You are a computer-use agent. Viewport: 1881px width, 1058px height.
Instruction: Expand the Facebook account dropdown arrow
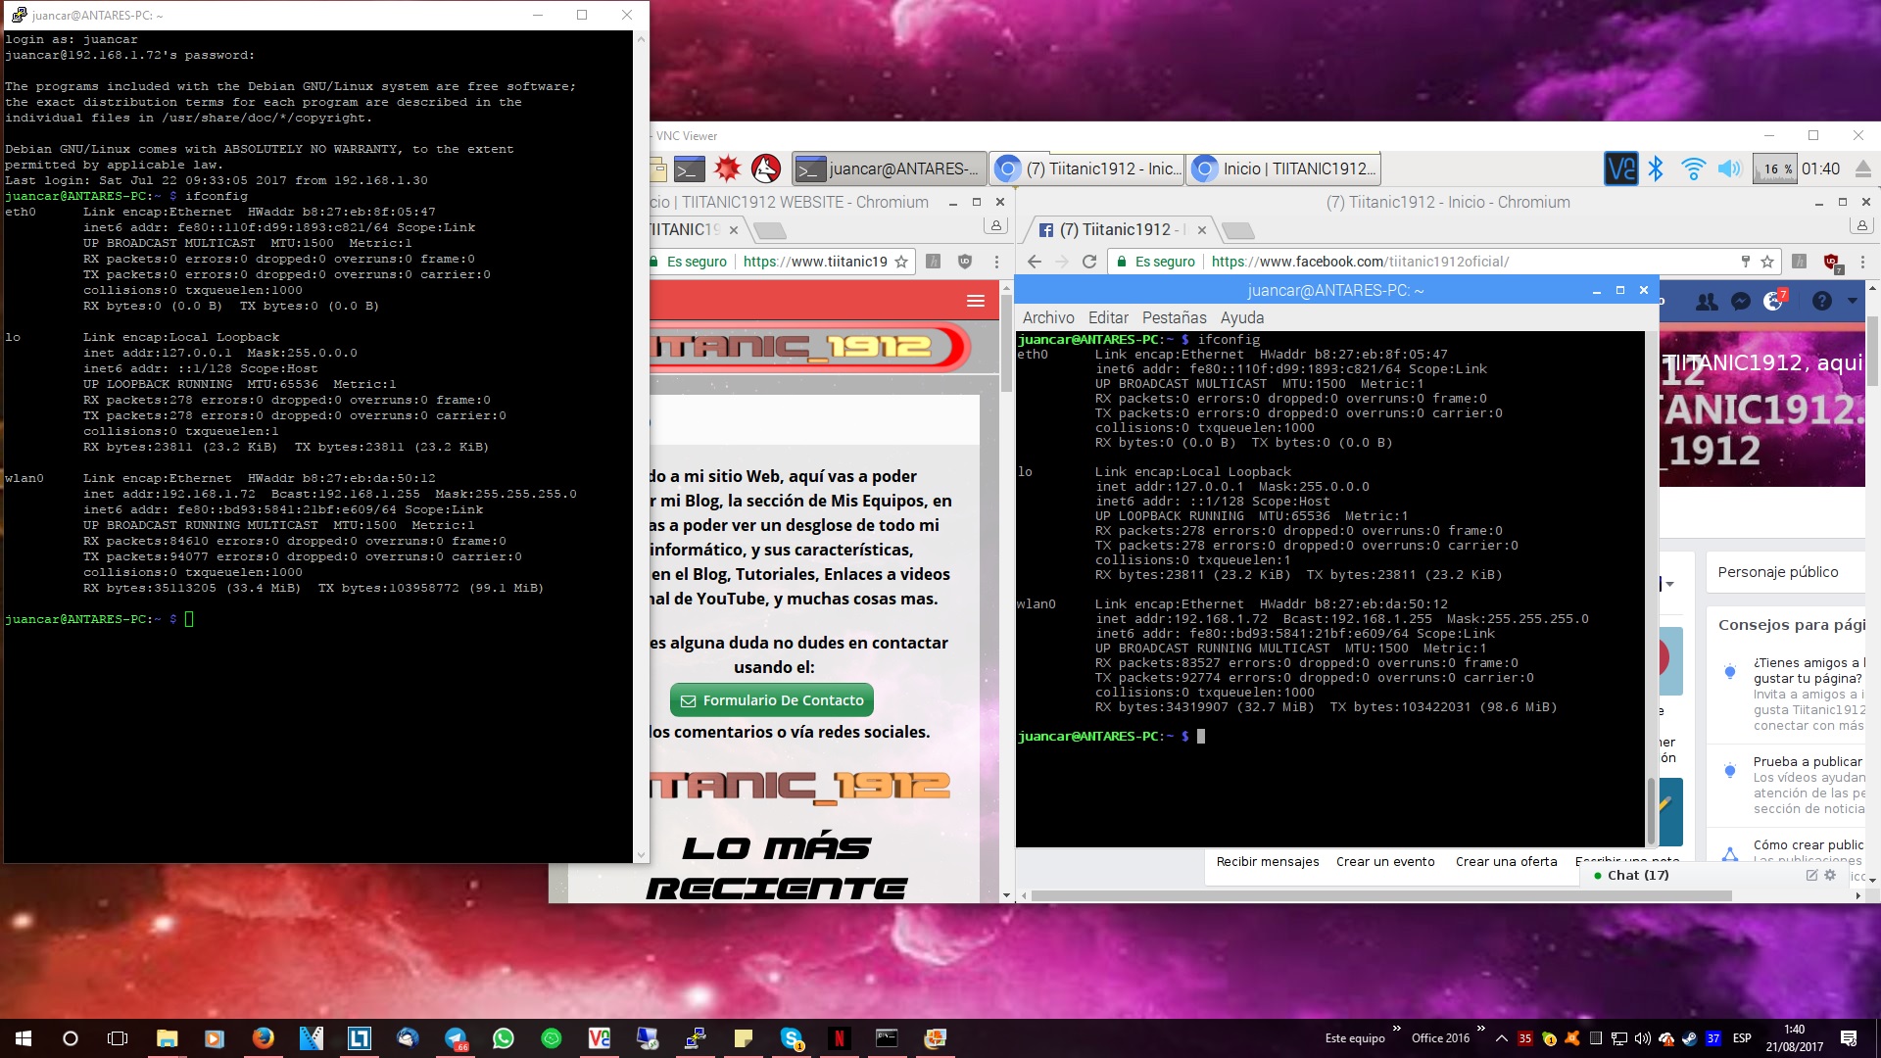click(1852, 302)
